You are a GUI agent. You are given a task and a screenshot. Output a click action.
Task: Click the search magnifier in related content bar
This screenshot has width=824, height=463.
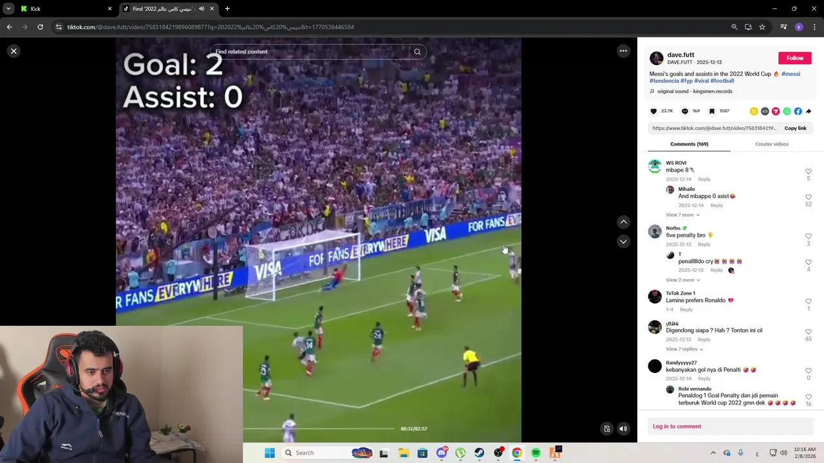click(417, 51)
